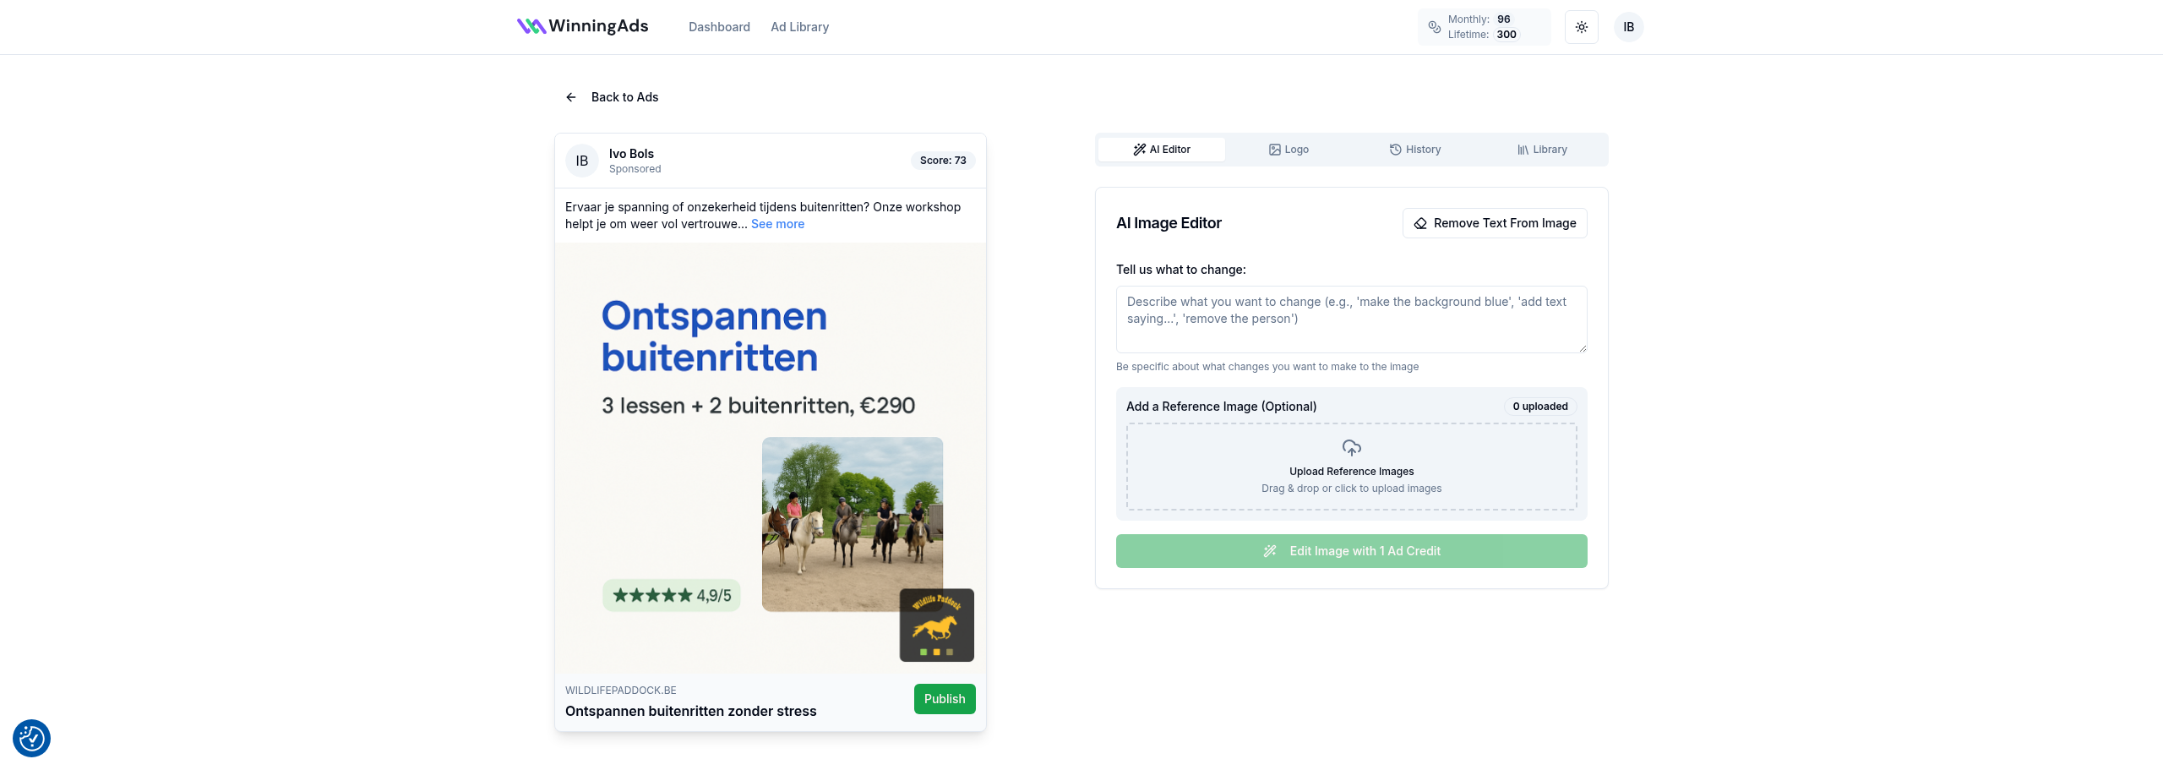Screen dimensions: 2163x770
Task: Click Remove Text From Image button
Action: point(1495,223)
